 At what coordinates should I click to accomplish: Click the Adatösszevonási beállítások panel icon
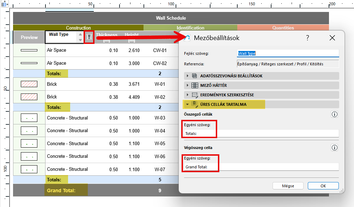(194, 76)
